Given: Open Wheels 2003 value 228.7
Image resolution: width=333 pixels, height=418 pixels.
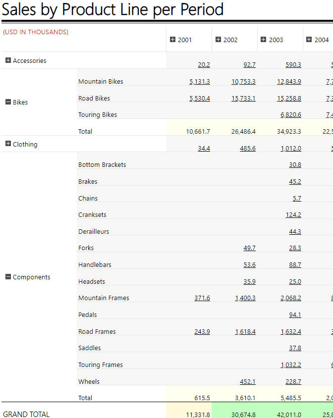Looking at the screenshot, I should tap(293, 382).
